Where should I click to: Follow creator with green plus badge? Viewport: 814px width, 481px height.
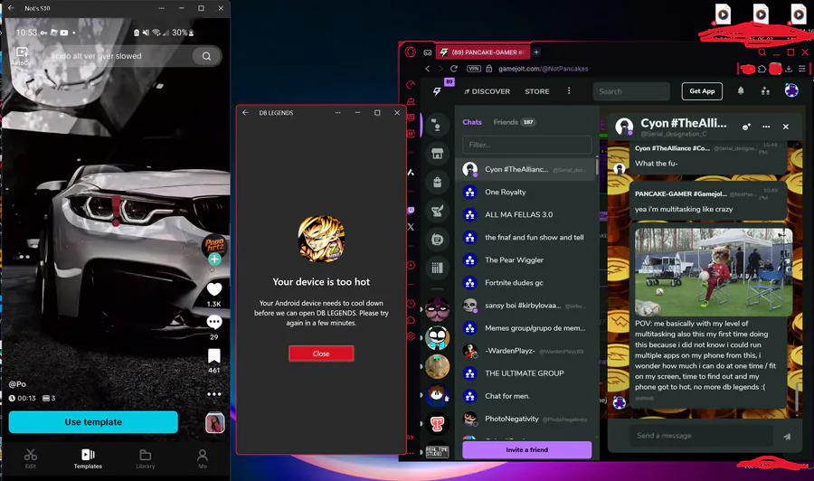pyautogui.click(x=214, y=259)
